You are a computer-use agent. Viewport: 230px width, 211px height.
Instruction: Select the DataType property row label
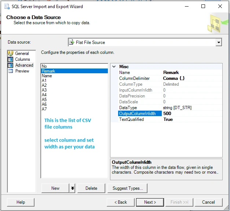(140, 108)
